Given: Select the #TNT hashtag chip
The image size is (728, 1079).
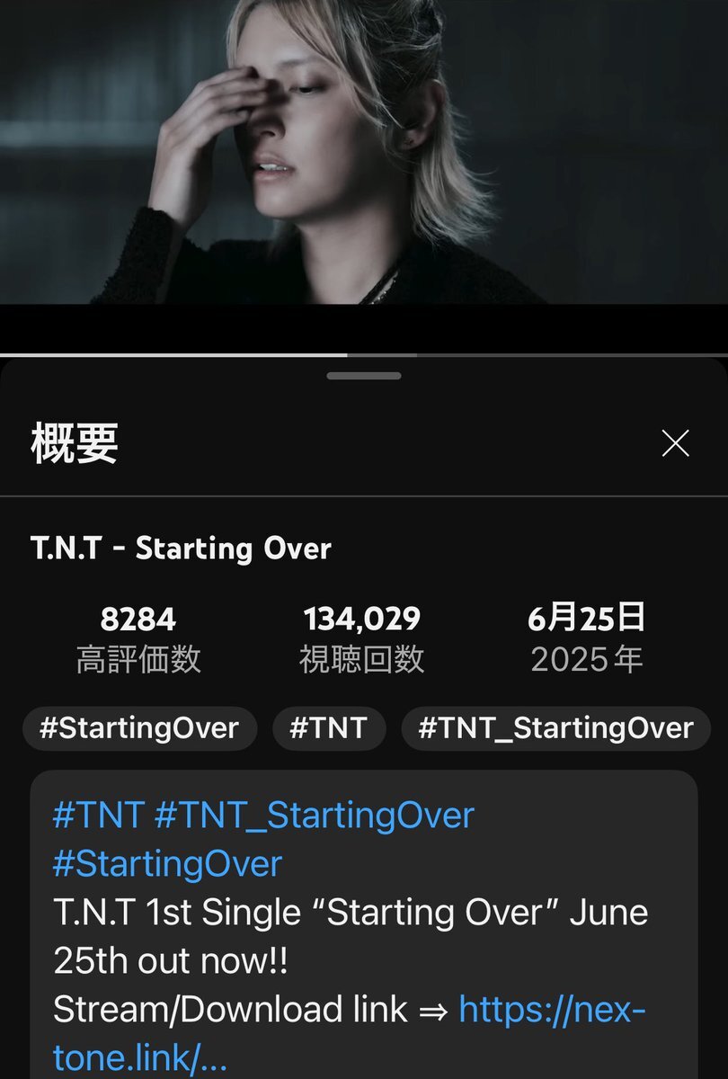Looking at the screenshot, I should click(x=329, y=728).
